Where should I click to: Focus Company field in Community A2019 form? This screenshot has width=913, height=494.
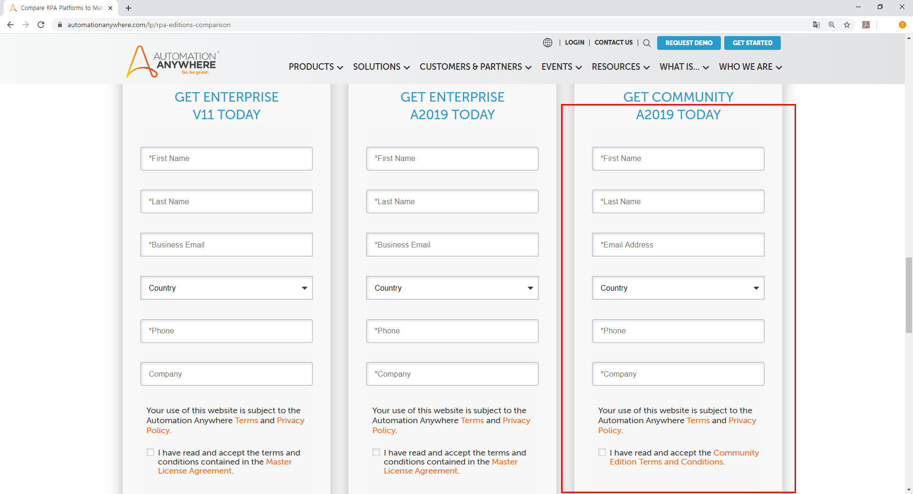click(x=678, y=374)
